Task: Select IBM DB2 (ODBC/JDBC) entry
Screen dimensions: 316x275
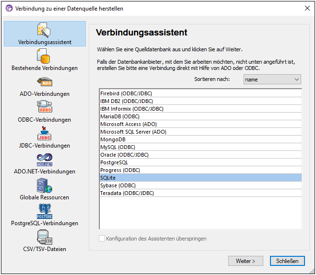Action: [x=200, y=101]
